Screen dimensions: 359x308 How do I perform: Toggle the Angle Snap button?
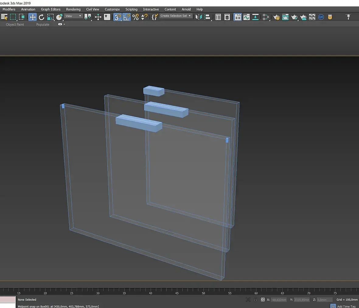point(127,17)
